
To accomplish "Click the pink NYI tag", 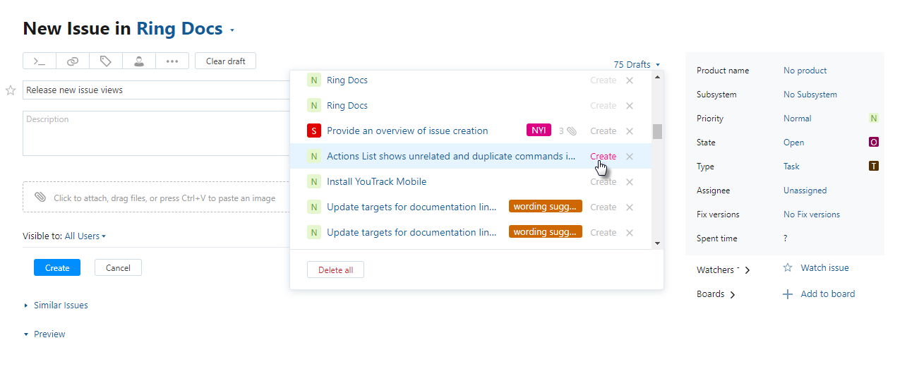I will [x=539, y=131].
